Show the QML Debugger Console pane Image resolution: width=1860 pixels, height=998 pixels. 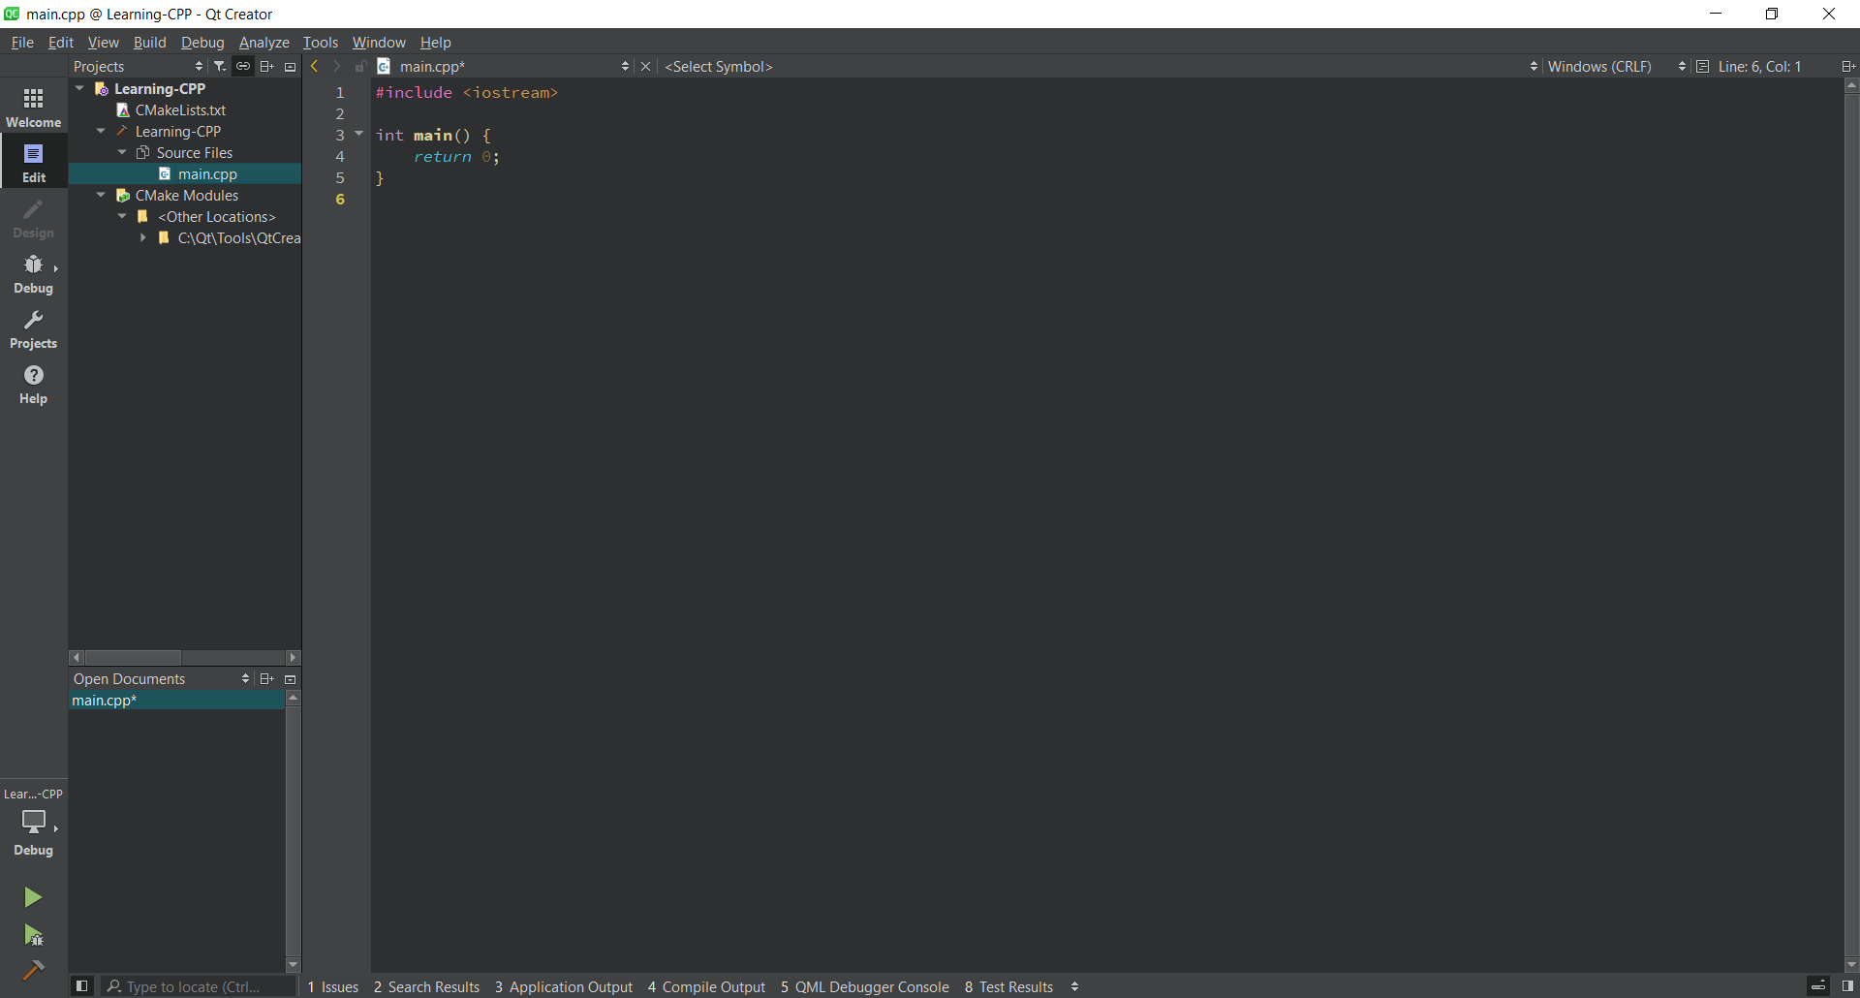865,986
